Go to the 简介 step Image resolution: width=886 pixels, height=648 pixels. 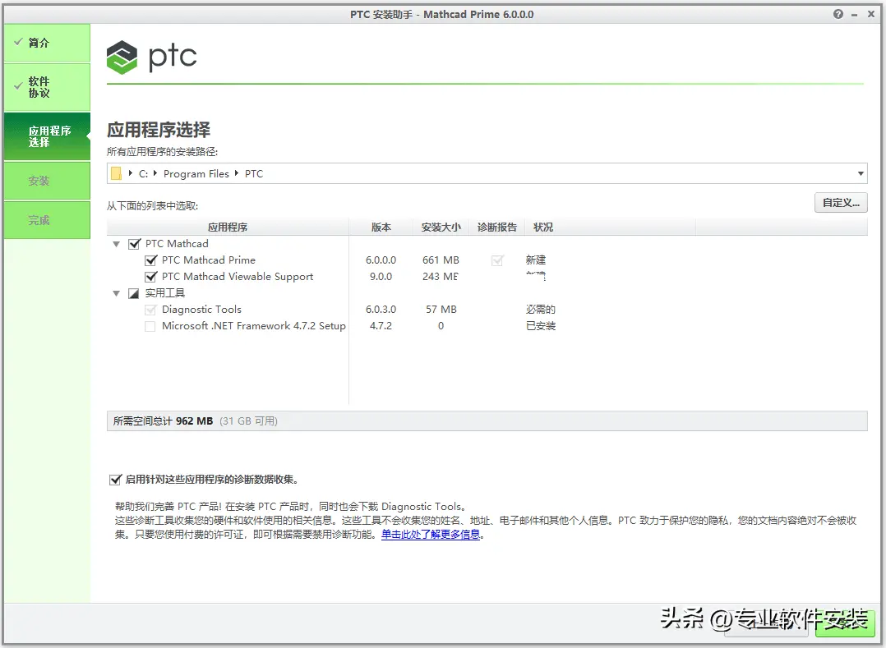pyautogui.click(x=47, y=43)
